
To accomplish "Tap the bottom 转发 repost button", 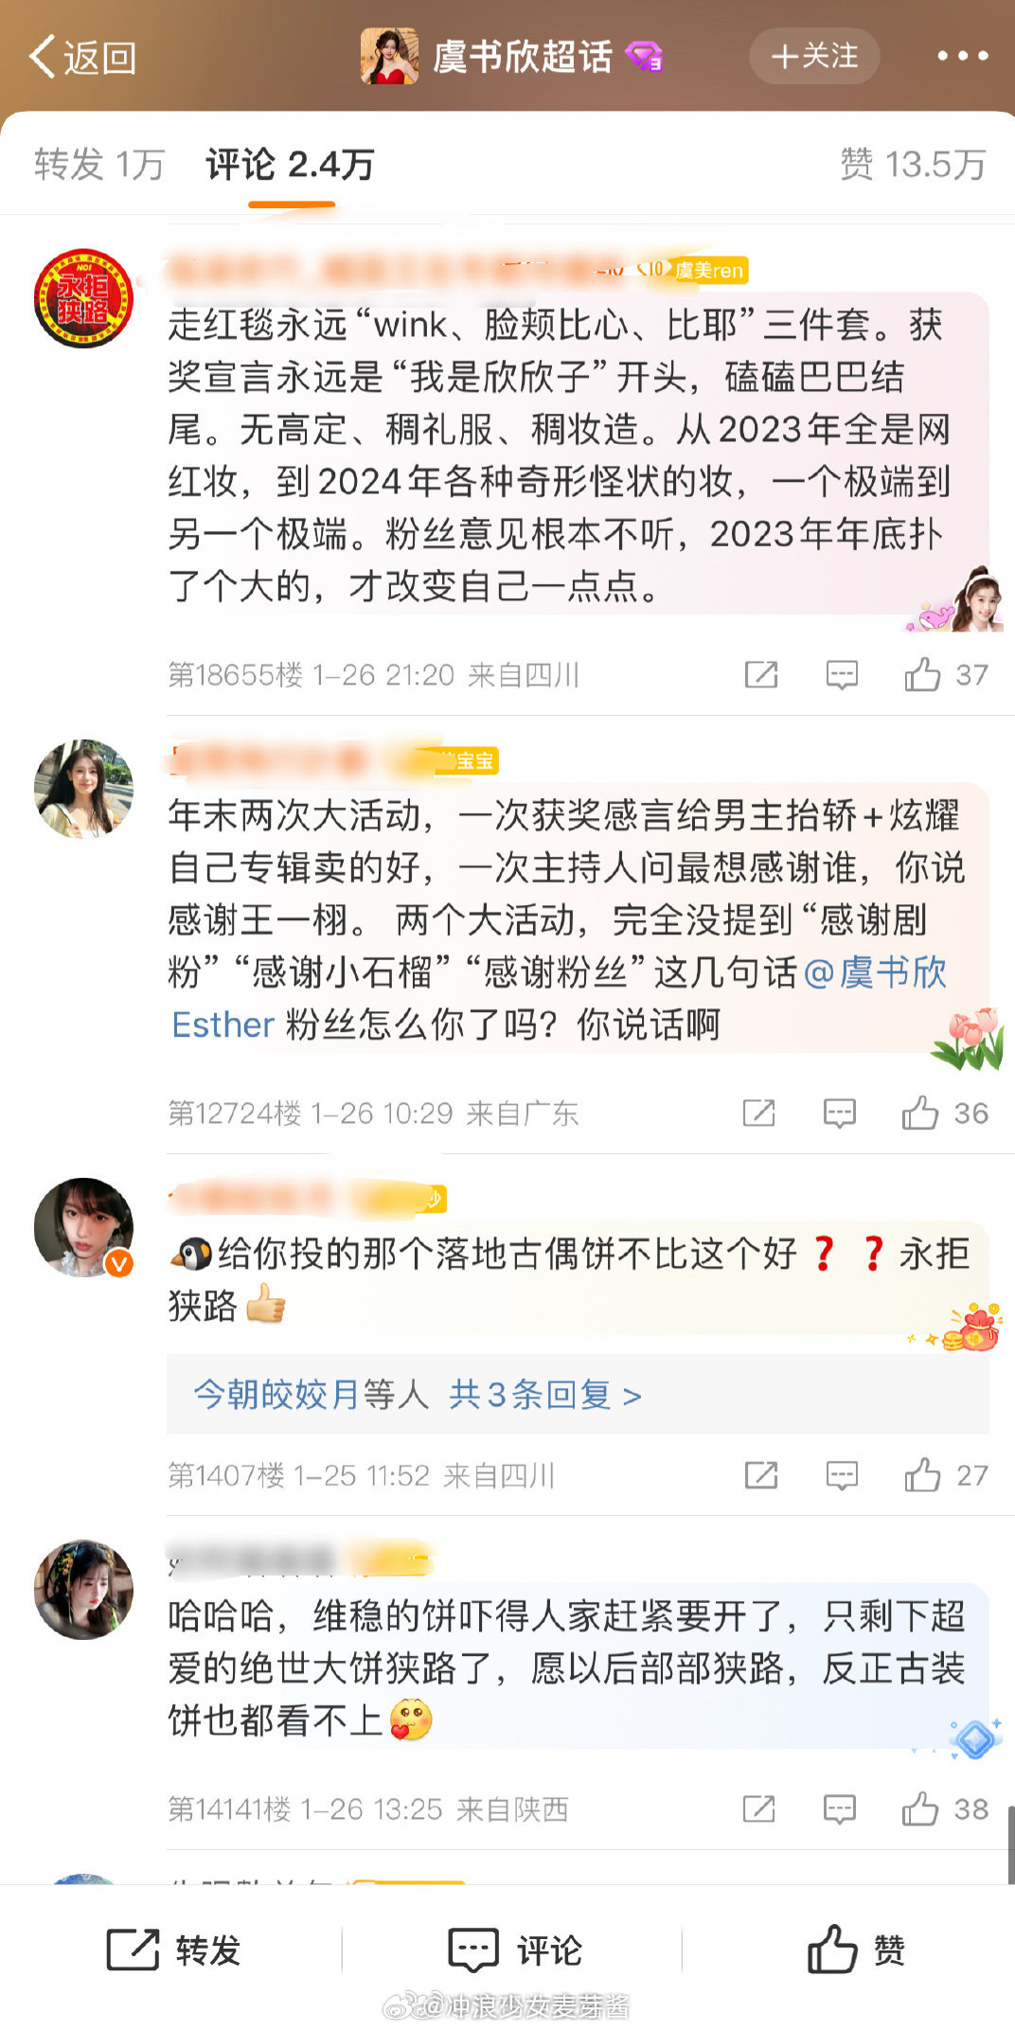I will [173, 1950].
